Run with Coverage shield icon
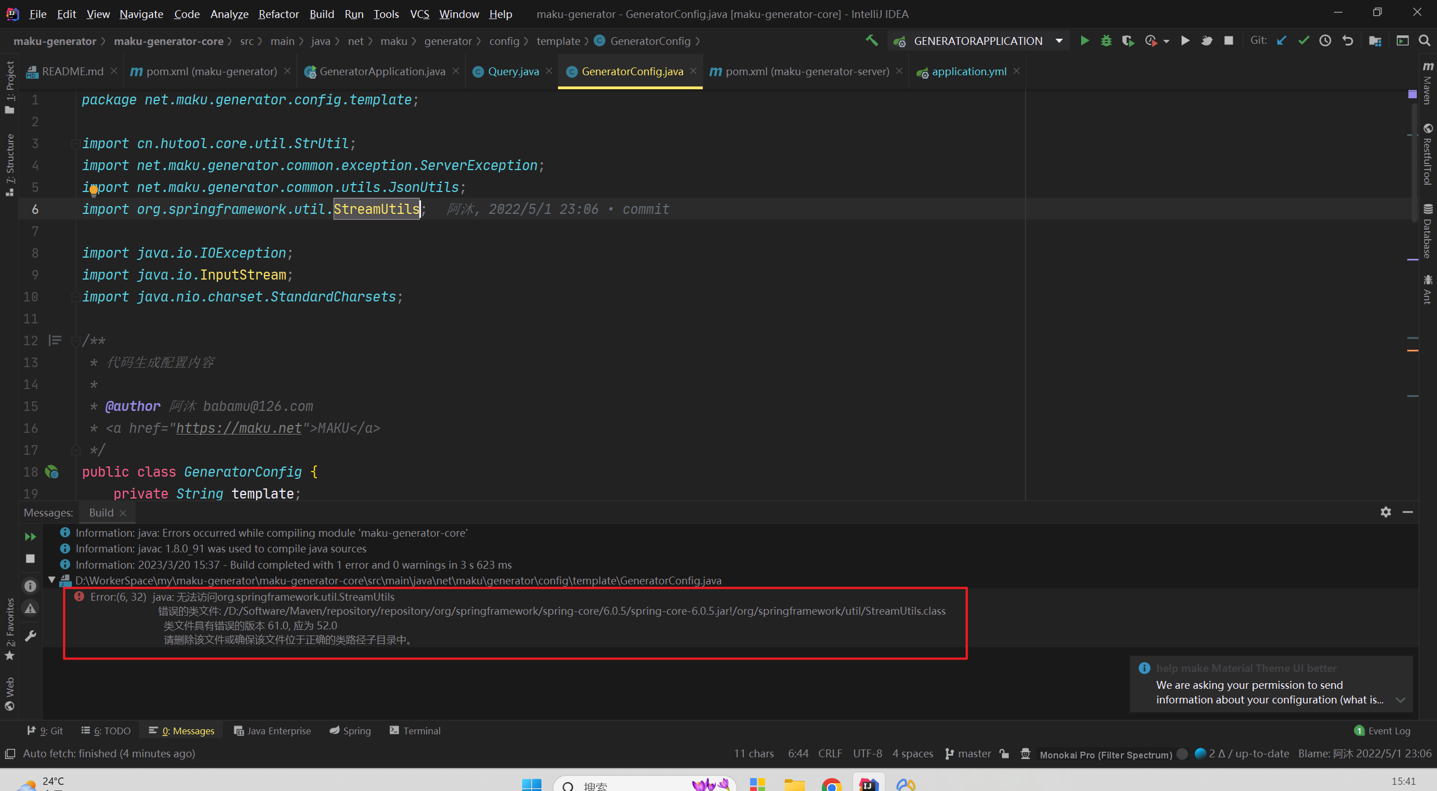 [x=1128, y=40]
